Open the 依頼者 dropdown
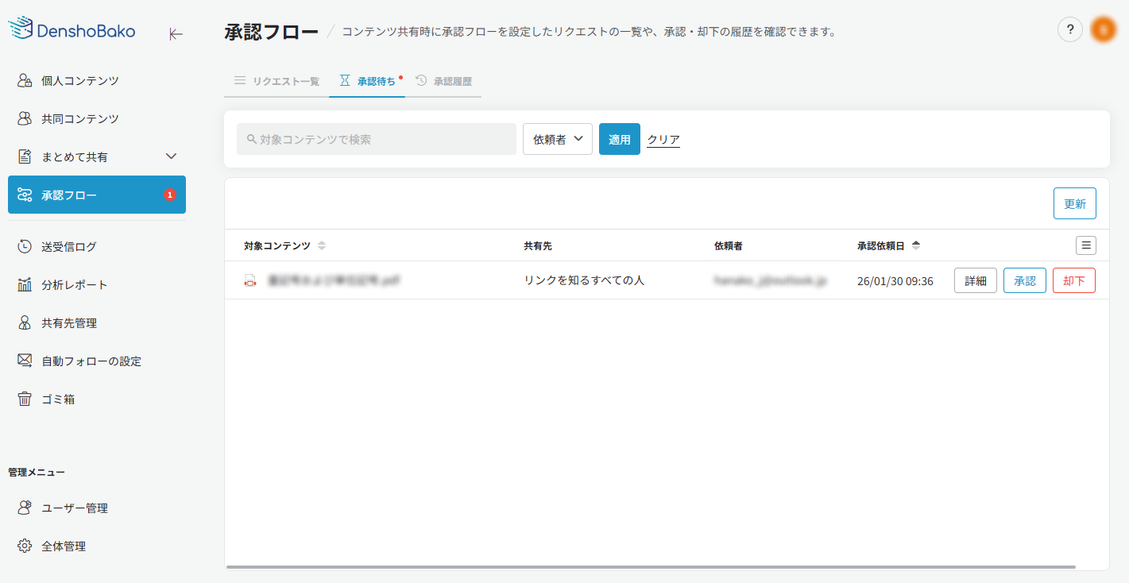Image resolution: width=1129 pixels, height=583 pixels. coord(558,139)
